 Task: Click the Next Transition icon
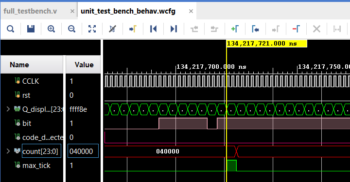214,29
